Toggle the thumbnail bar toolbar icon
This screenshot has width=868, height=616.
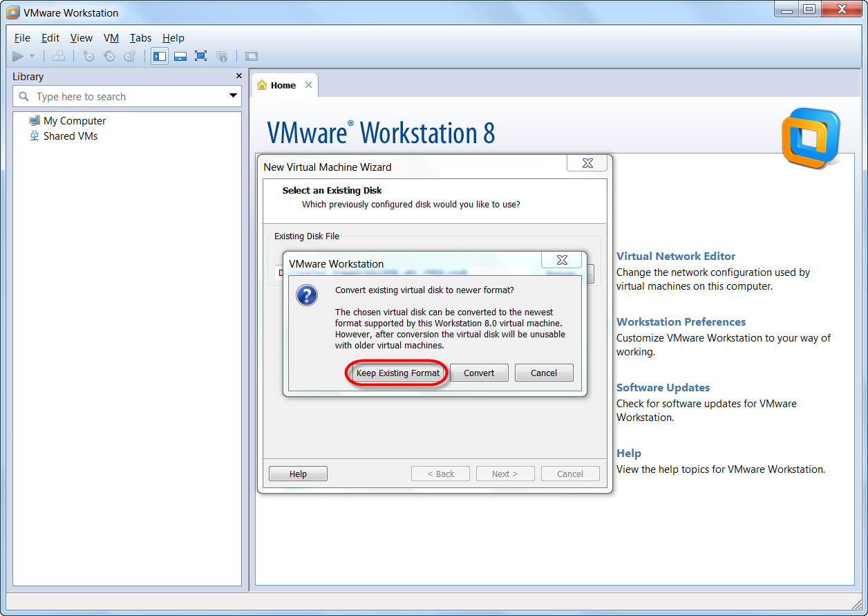point(180,56)
